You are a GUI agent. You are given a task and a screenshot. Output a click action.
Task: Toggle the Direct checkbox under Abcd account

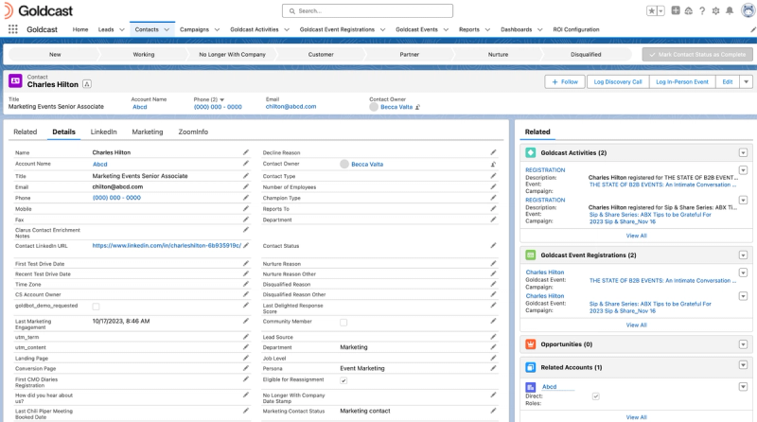596,396
